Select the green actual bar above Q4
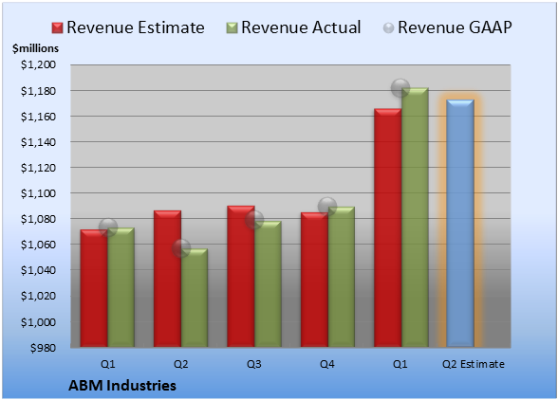Screen dimensions: 558x400 click(x=342, y=277)
